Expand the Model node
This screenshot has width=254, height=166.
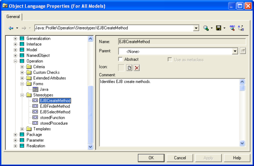[15, 50]
